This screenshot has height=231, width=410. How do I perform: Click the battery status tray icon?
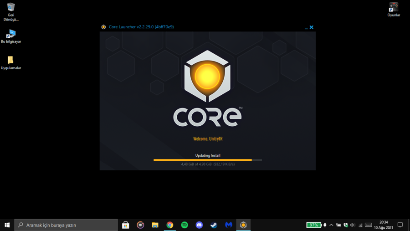pos(338,225)
